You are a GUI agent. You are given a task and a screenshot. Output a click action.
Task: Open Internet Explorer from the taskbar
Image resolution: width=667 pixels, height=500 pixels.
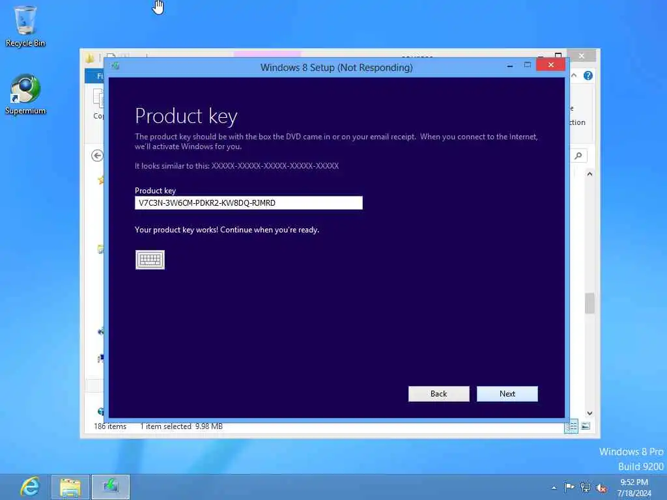pyautogui.click(x=30, y=487)
